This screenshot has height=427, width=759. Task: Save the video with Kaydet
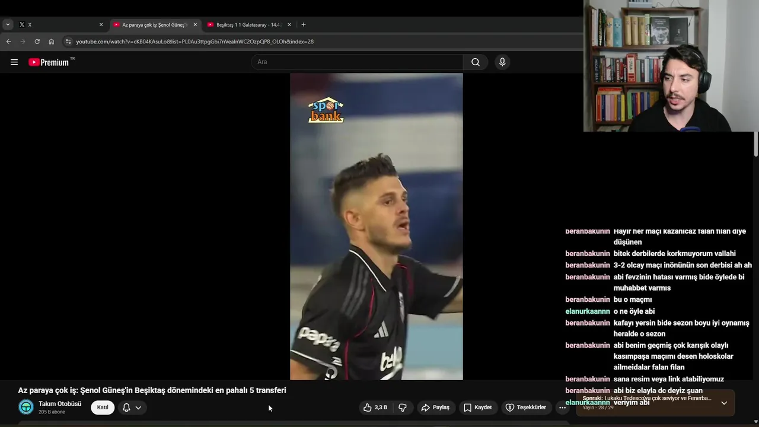[477, 407]
